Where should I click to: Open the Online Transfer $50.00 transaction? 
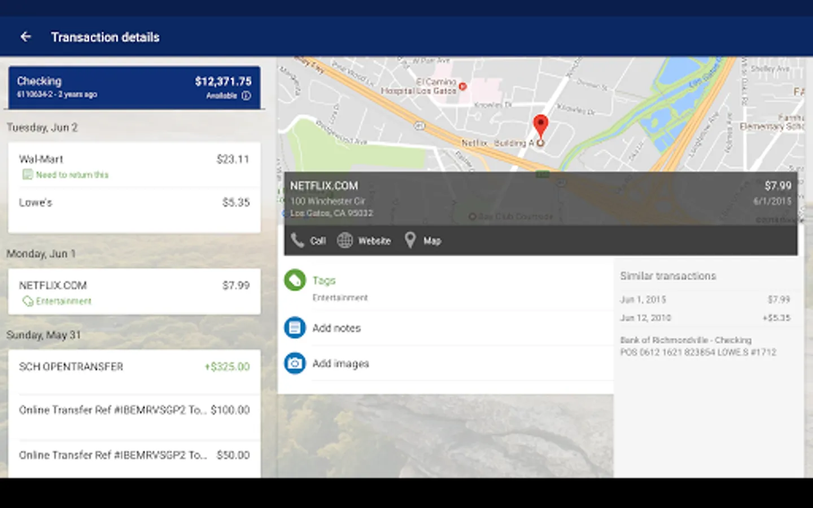click(134, 459)
